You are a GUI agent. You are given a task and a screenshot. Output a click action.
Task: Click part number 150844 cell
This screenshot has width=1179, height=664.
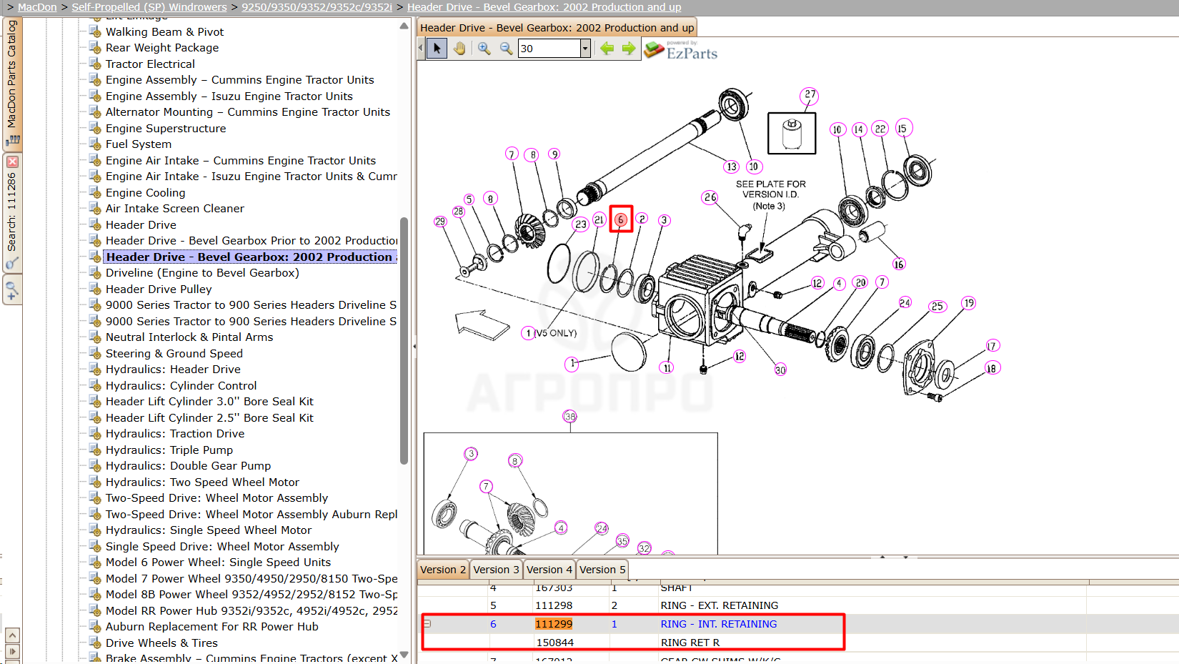555,643
